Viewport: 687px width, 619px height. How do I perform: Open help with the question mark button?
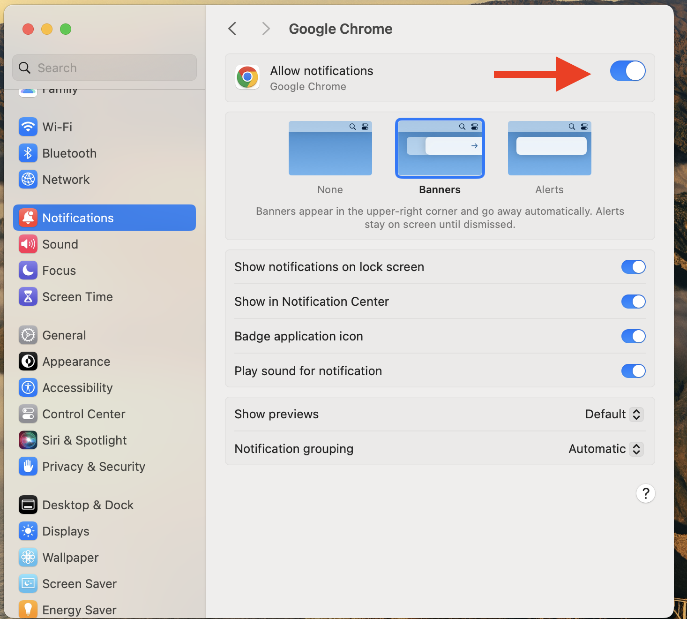(x=646, y=493)
